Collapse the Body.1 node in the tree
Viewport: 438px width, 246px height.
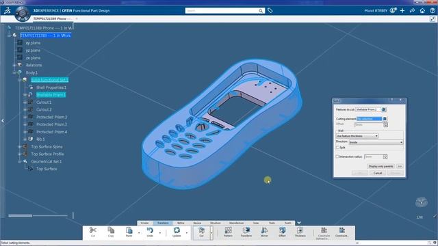[x=14, y=72]
